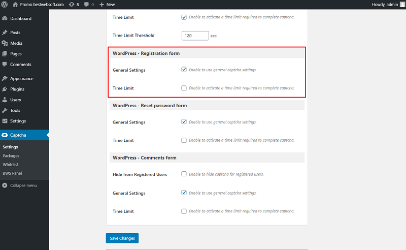Open Captcha Settings submenu item
Screen dimensions: 406x250
click(x=10, y=147)
